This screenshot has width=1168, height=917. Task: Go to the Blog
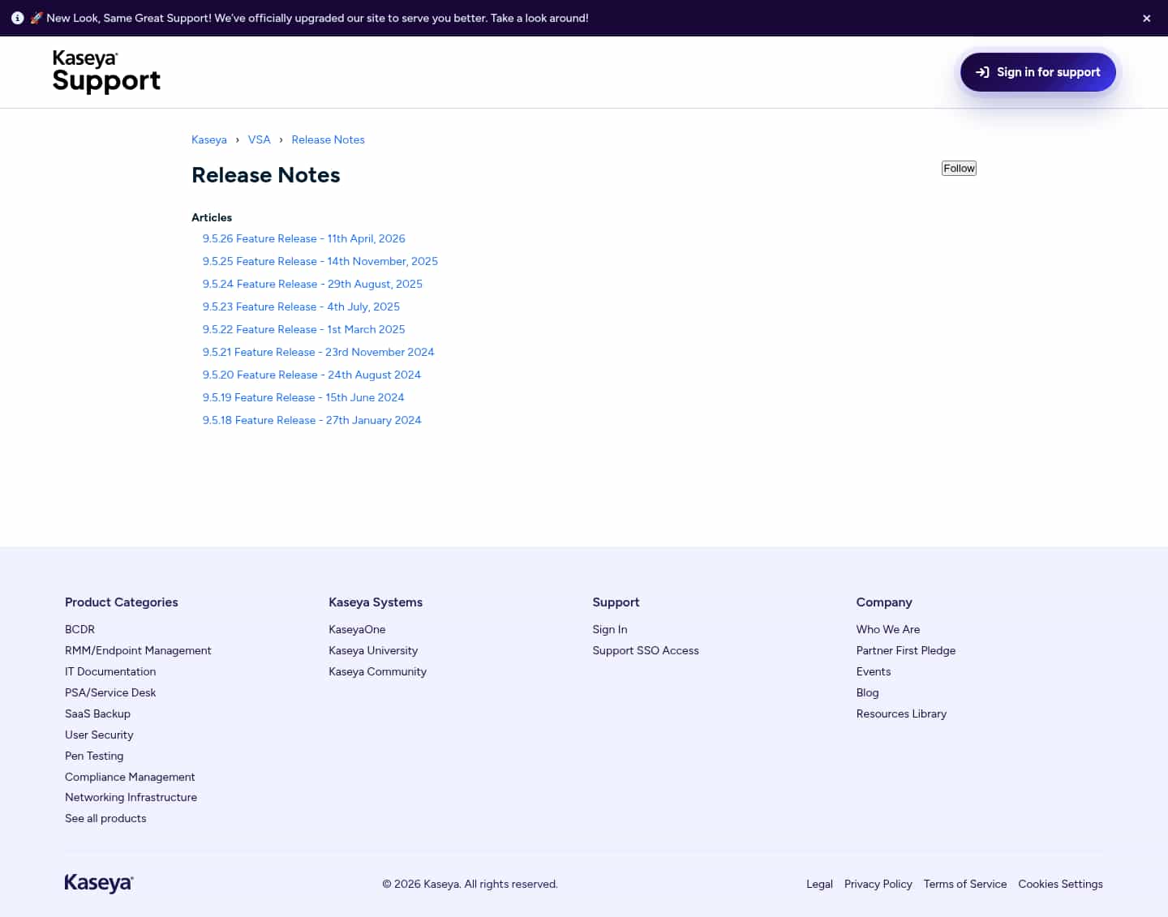(x=867, y=692)
